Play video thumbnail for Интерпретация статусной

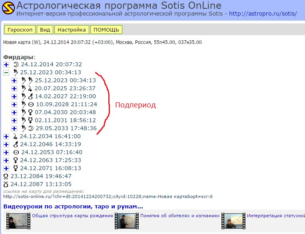point(233,221)
